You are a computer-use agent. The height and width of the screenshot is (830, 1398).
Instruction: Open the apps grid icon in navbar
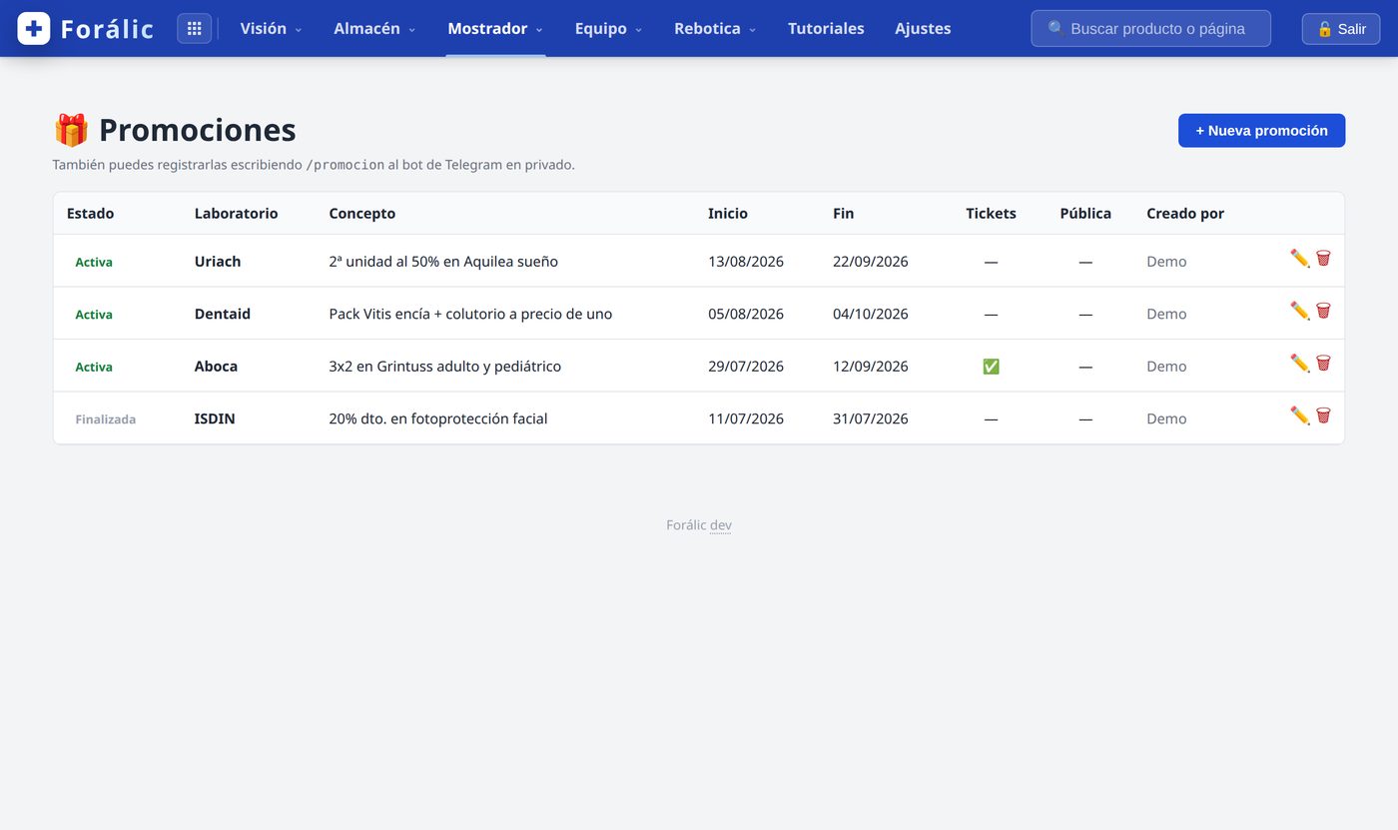point(195,28)
